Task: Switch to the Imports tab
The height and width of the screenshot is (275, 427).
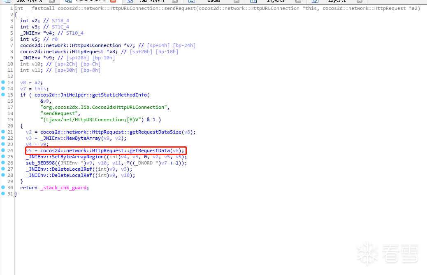Action: [x=276, y=1]
